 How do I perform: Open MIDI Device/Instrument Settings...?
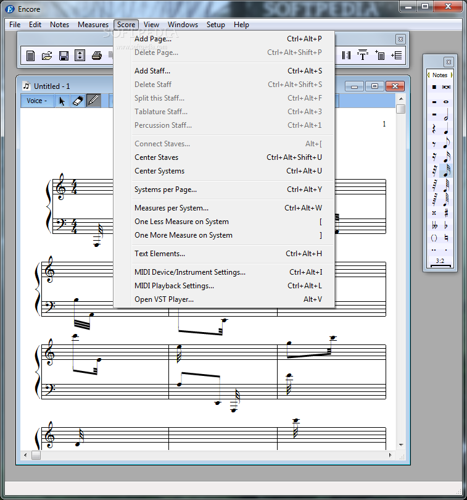(224, 272)
